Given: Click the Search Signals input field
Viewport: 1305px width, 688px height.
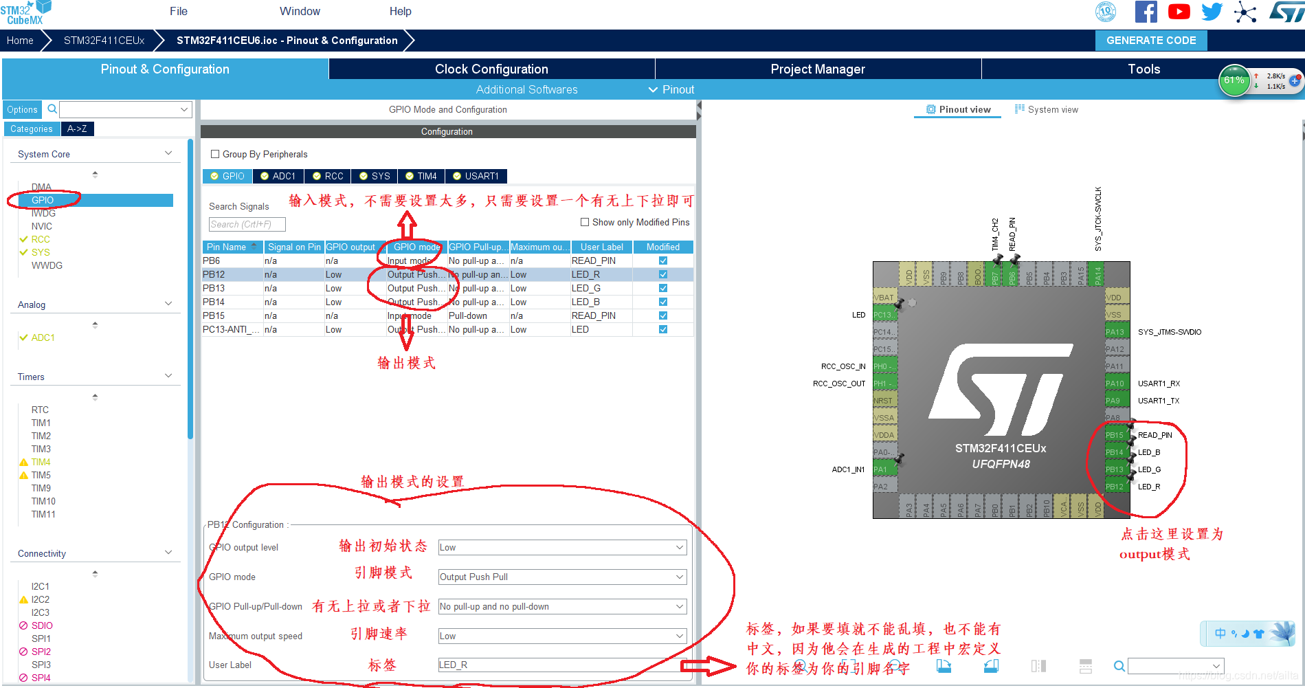Looking at the screenshot, I should click(247, 224).
